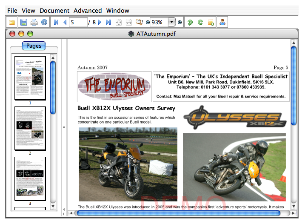Click the horizontal scrollbar thumb
The width and height of the screenshot is (305, 224).
[x=178, y=213]
